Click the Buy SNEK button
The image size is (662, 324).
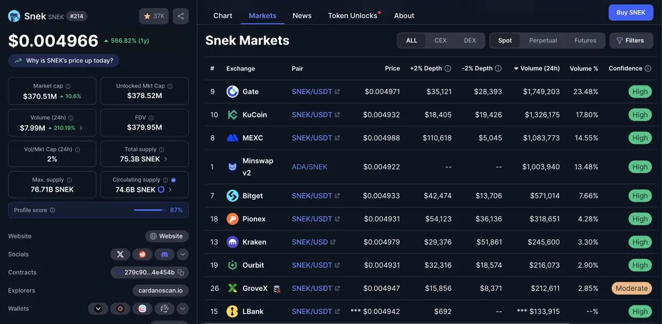[x=631, y=13]
